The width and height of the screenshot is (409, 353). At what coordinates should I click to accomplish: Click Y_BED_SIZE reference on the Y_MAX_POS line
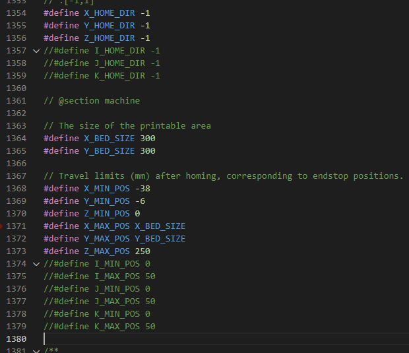coord(160,239)
